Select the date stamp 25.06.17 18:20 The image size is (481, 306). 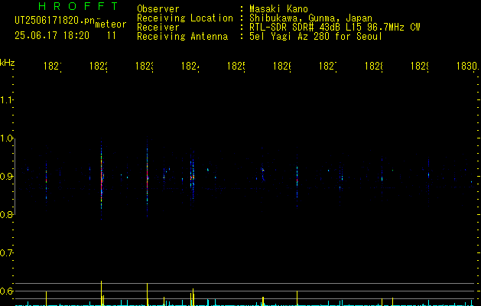(x=52, y=35)
